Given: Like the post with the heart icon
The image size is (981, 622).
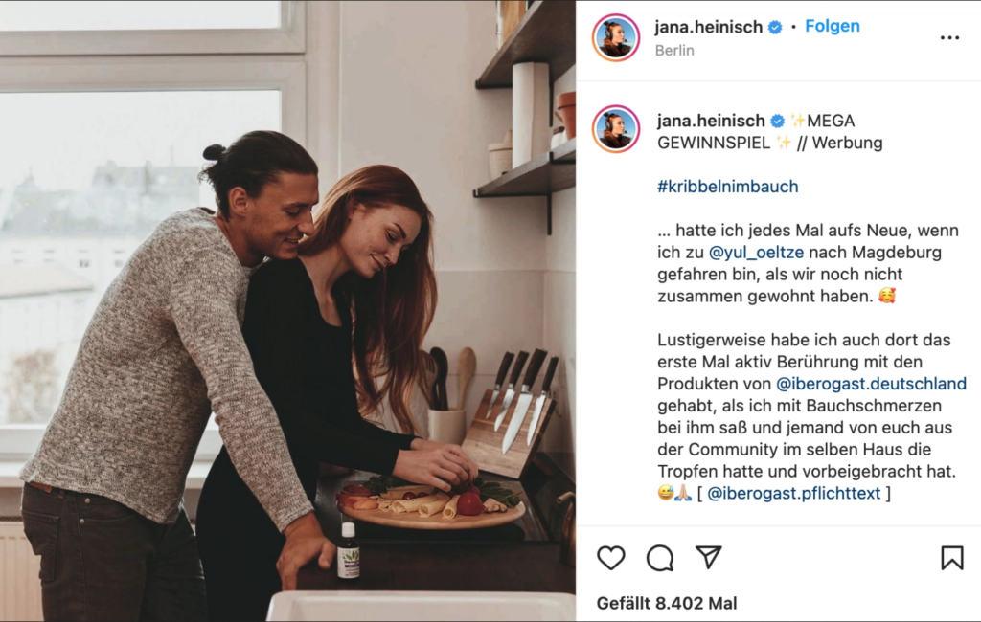Looking at the screenshot, I should (x=610, y=558).
